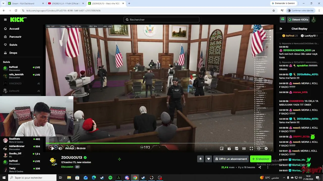Click Offrir un abonnement button
This screenshot has height=181, width=323.
231,159
